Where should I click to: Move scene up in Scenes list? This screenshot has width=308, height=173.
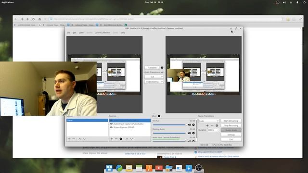(x=80, y=139)
